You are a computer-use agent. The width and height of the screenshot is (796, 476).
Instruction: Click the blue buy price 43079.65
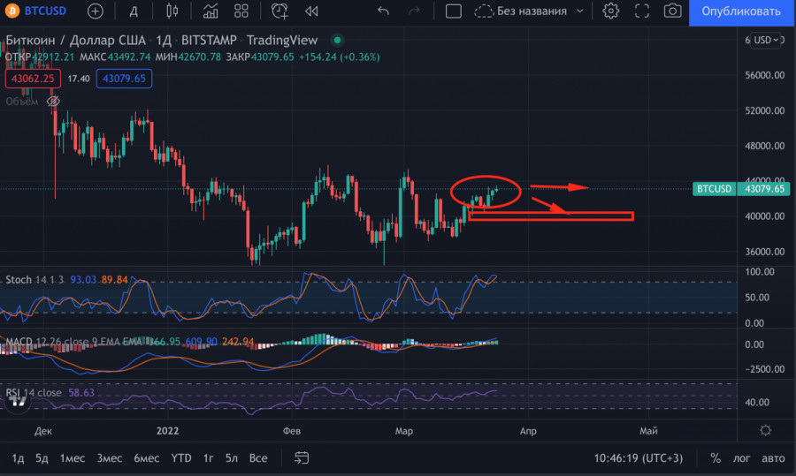pyautogui.click(x=124, y=79)
